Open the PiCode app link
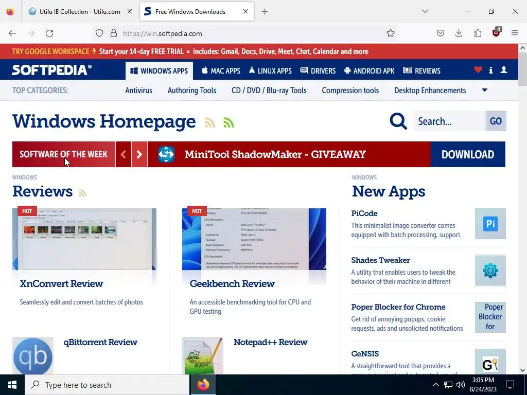527x395 pixels. (364, 213)
